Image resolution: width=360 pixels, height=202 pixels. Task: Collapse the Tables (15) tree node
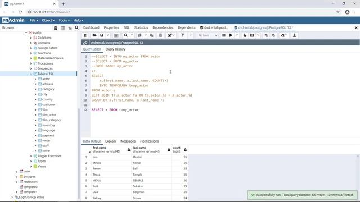(31, 74)
